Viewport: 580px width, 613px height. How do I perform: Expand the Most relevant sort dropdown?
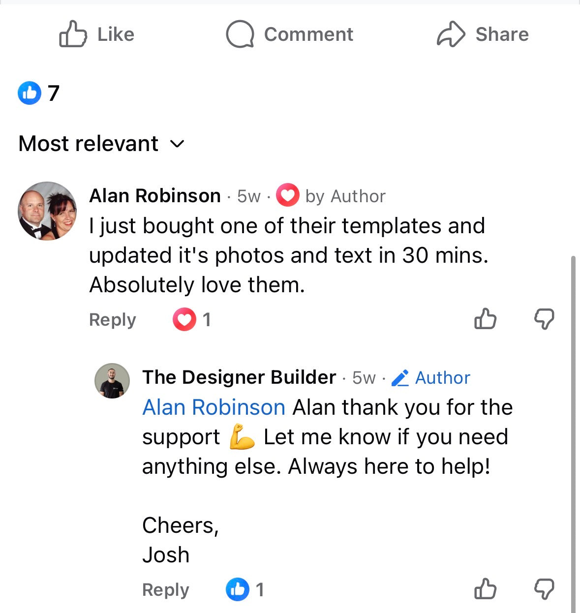[89, 144]
